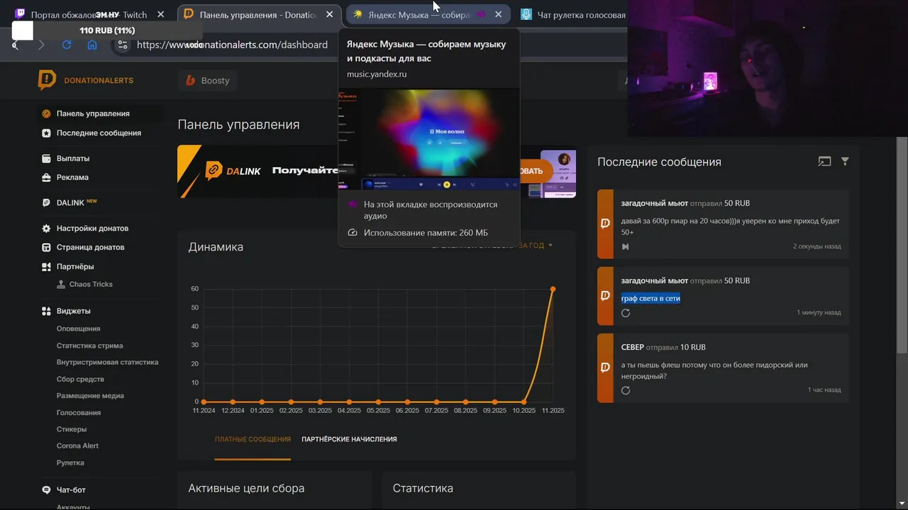The image size is (908, 510).
Task: Open the Оповещения widget page
Action: 78,329
